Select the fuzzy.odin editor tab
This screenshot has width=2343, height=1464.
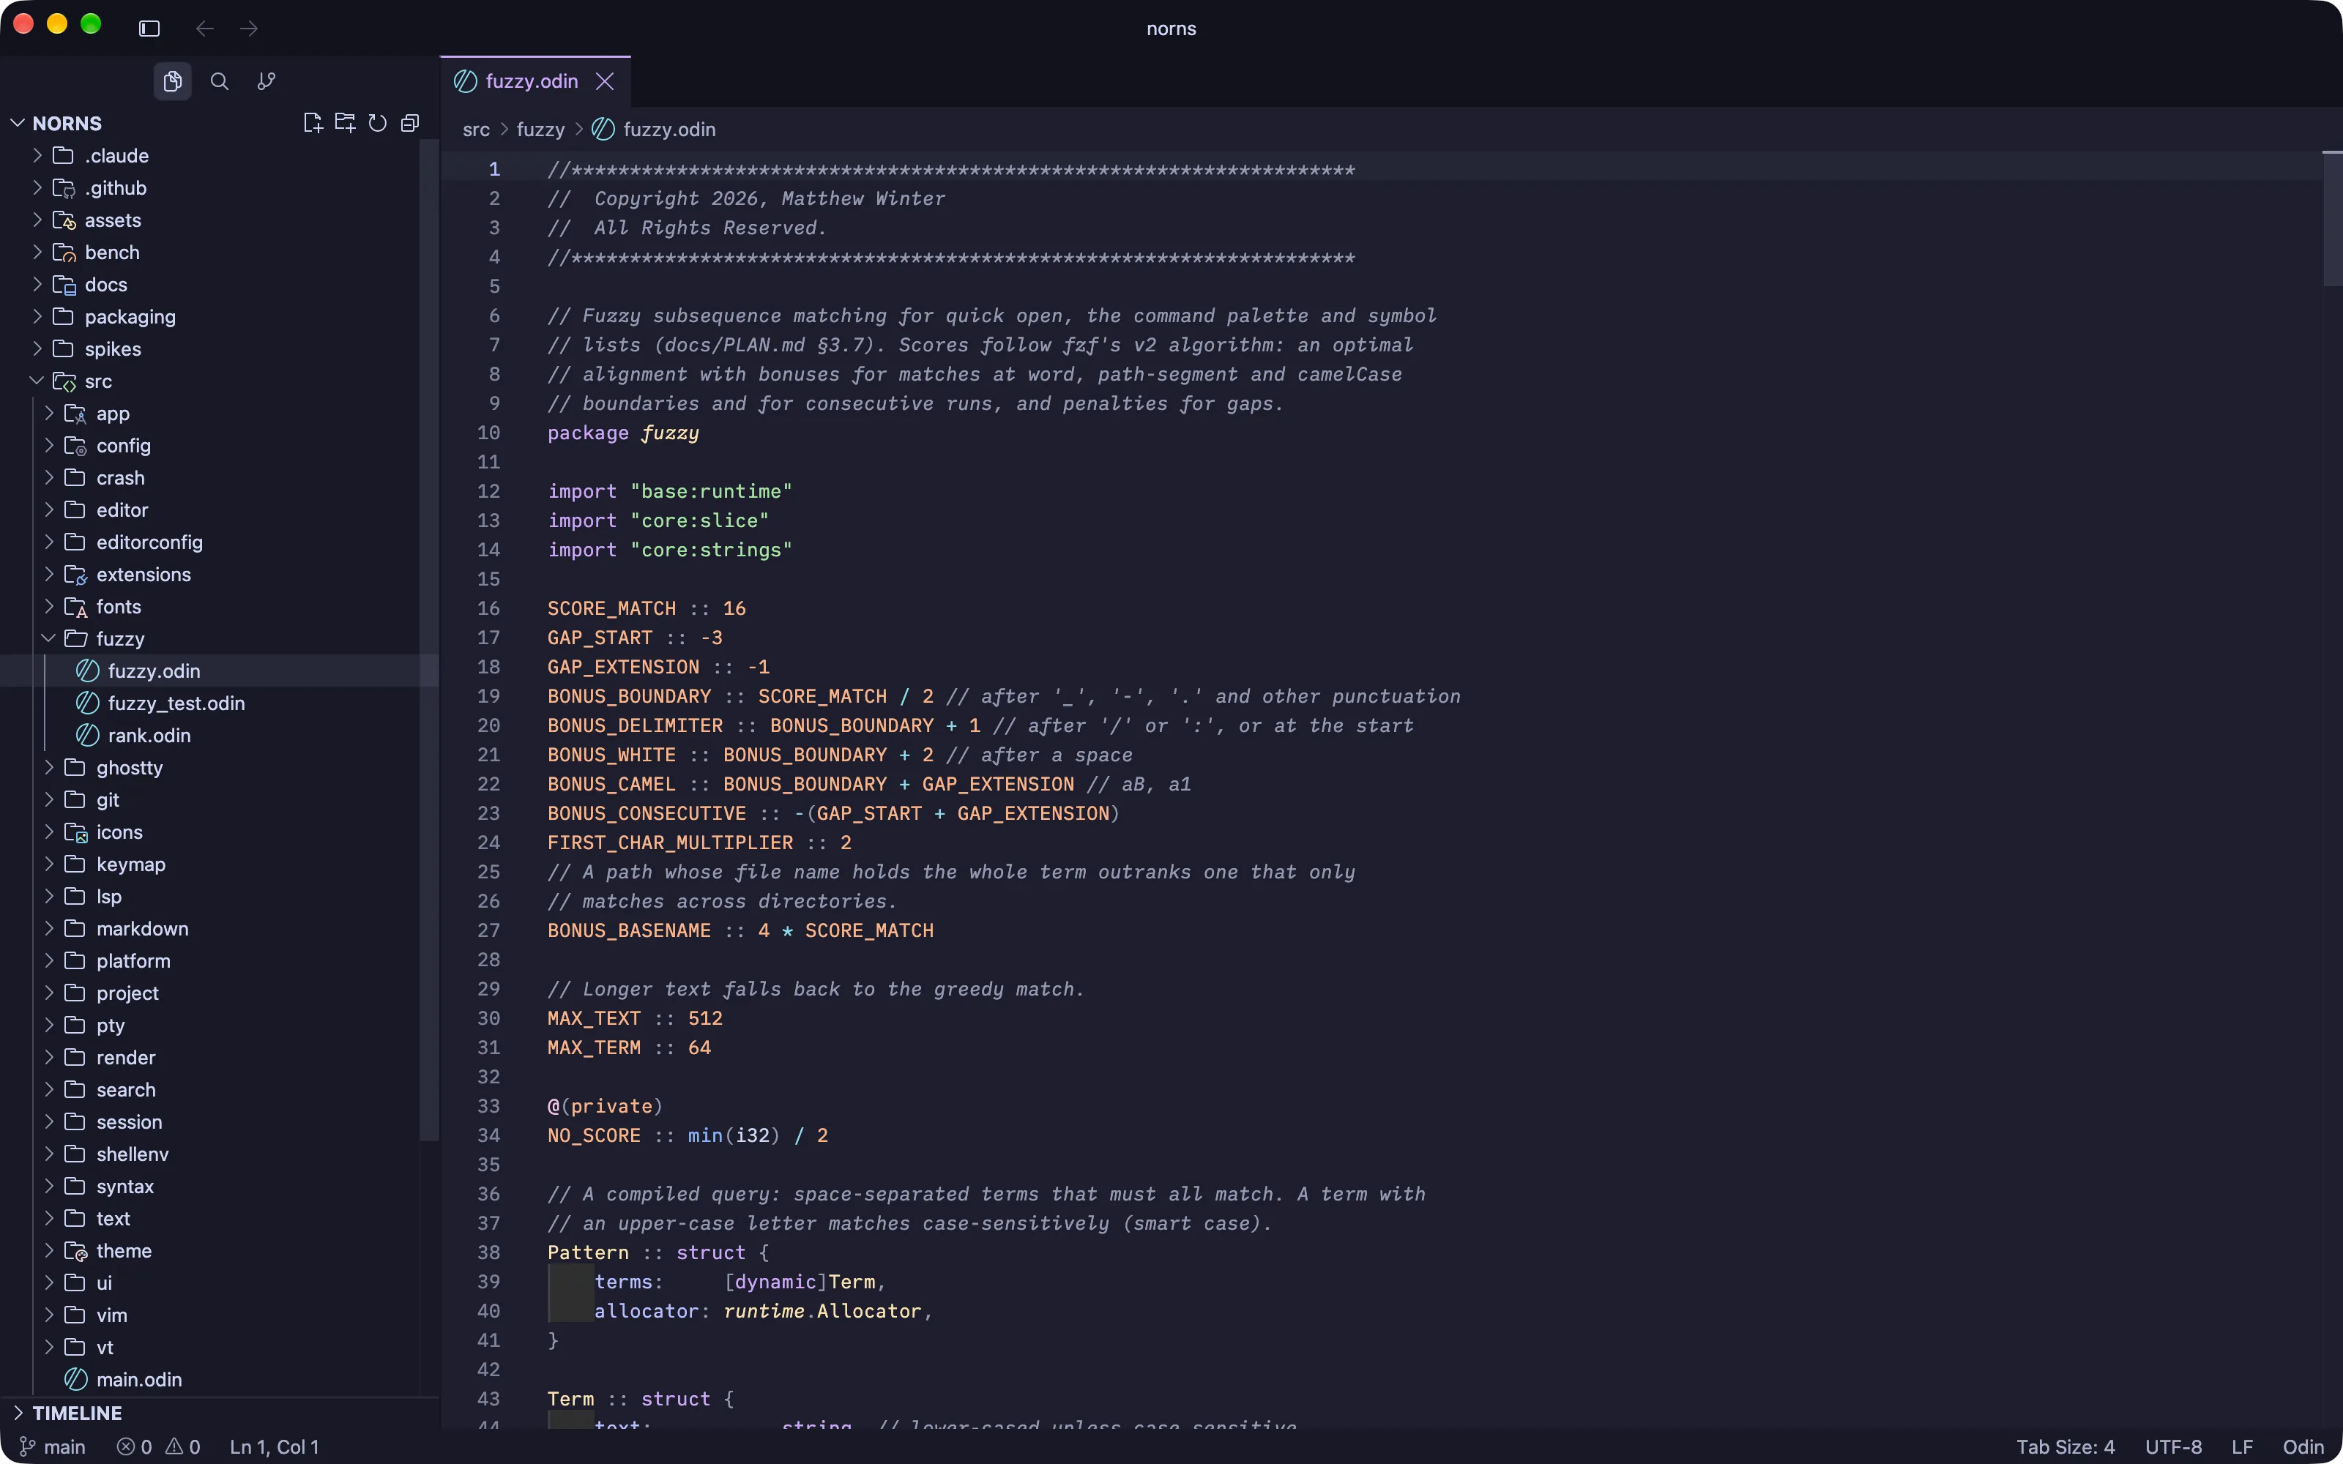[535, 81]
